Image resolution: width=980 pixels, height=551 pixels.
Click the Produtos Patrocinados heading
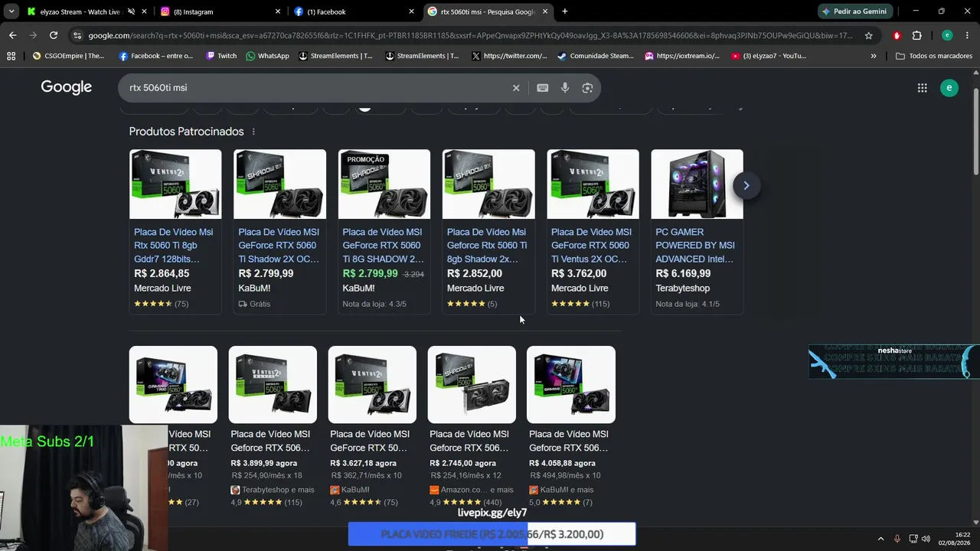tap(186, 132)
